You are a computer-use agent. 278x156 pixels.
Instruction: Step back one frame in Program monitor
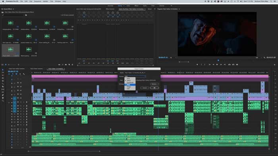coord(213,65)
